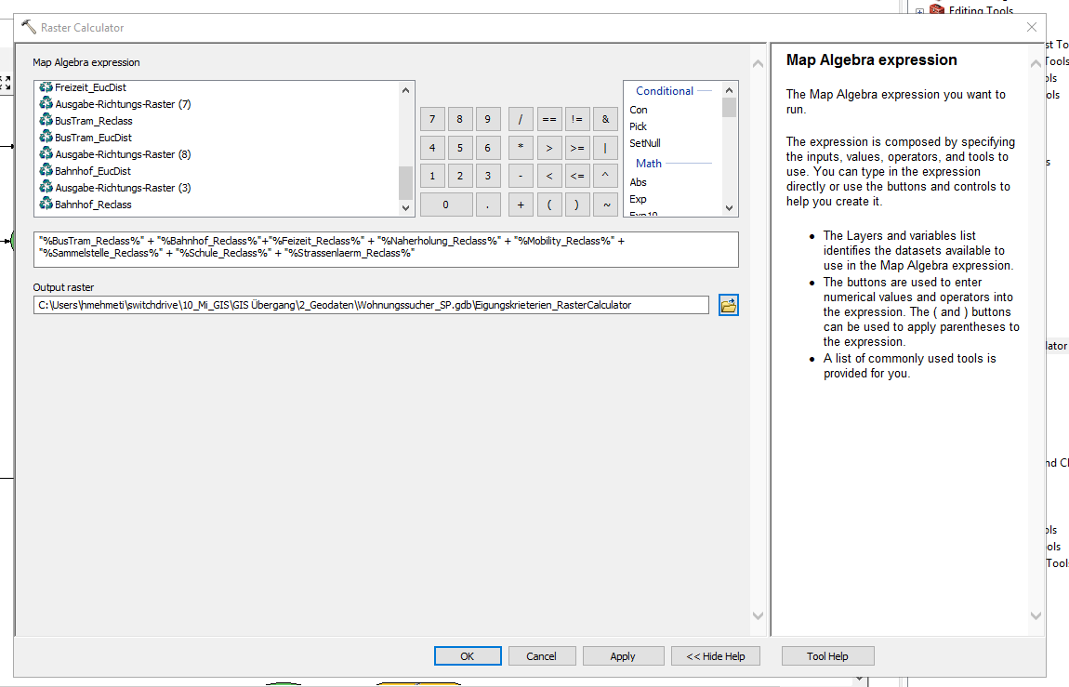
Task: Click the Raster Calculator hammer icon
Action: pyautogui.click(x=29, y=28)
